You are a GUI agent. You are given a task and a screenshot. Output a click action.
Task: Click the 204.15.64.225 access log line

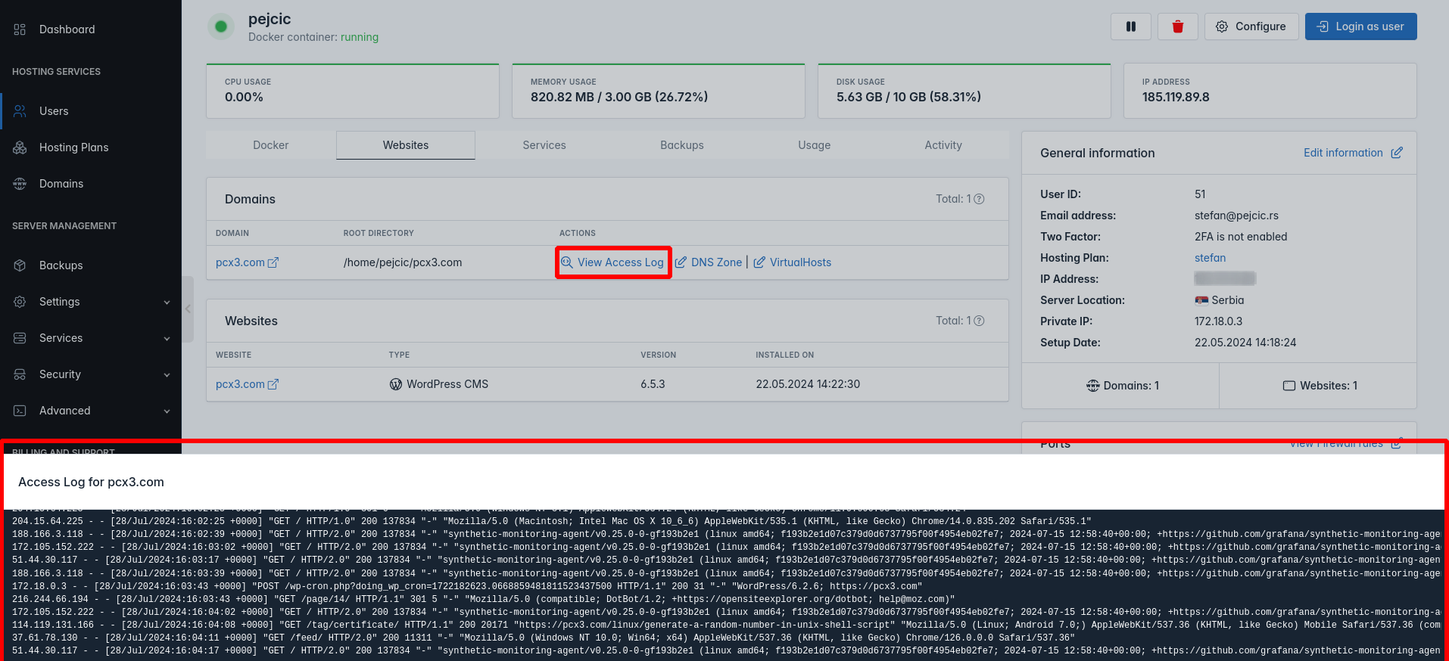pyautogui.click(x=552, y=521)
